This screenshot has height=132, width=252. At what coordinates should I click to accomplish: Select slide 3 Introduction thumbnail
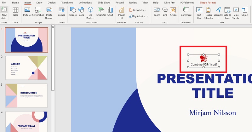[26, 95]
